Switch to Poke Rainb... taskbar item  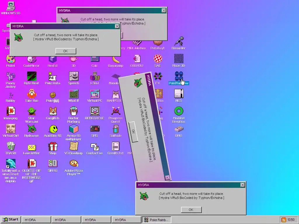tap(157, 220)
